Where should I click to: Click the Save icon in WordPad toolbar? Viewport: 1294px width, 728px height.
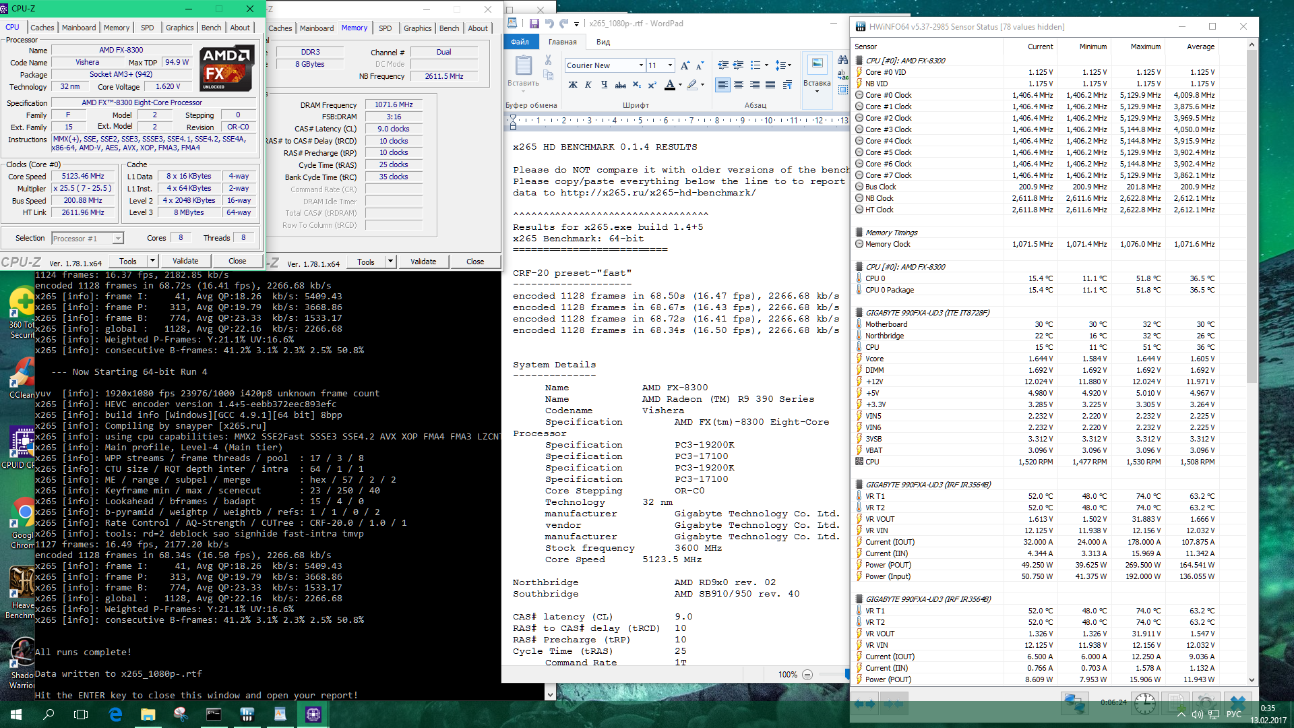click(534, 24)
